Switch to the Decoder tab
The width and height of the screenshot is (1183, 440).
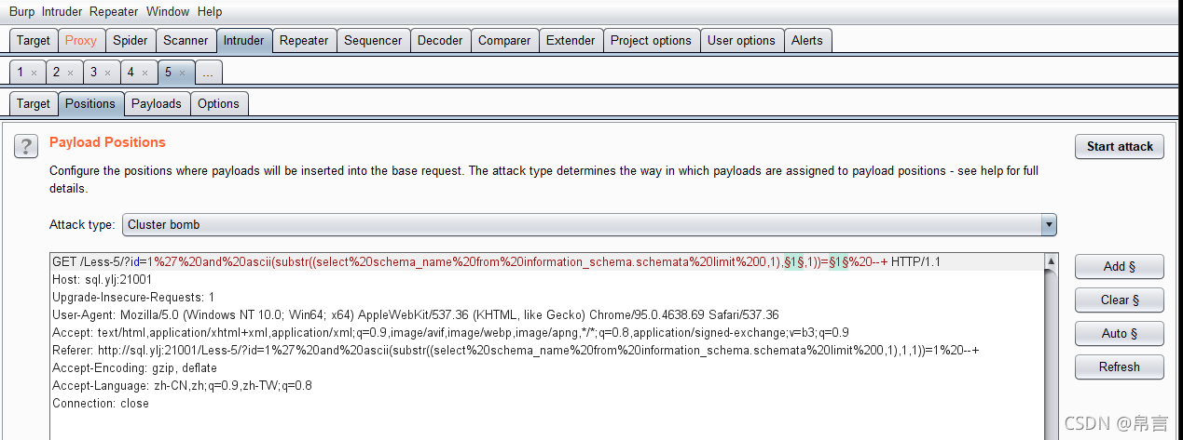[x=440, y=40]
